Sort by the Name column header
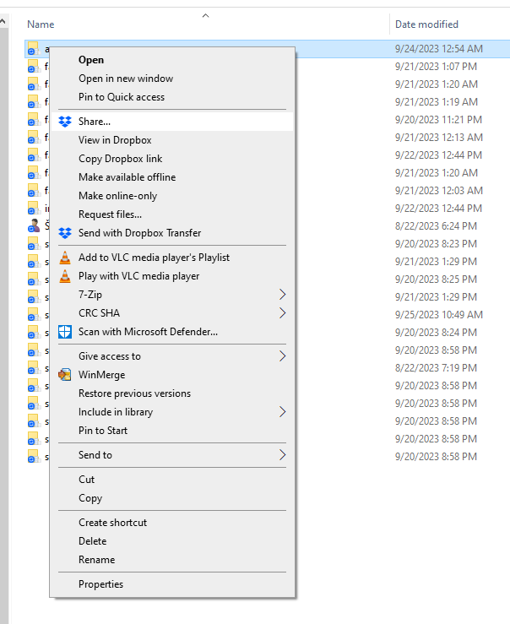 click(x=41, y=24)
